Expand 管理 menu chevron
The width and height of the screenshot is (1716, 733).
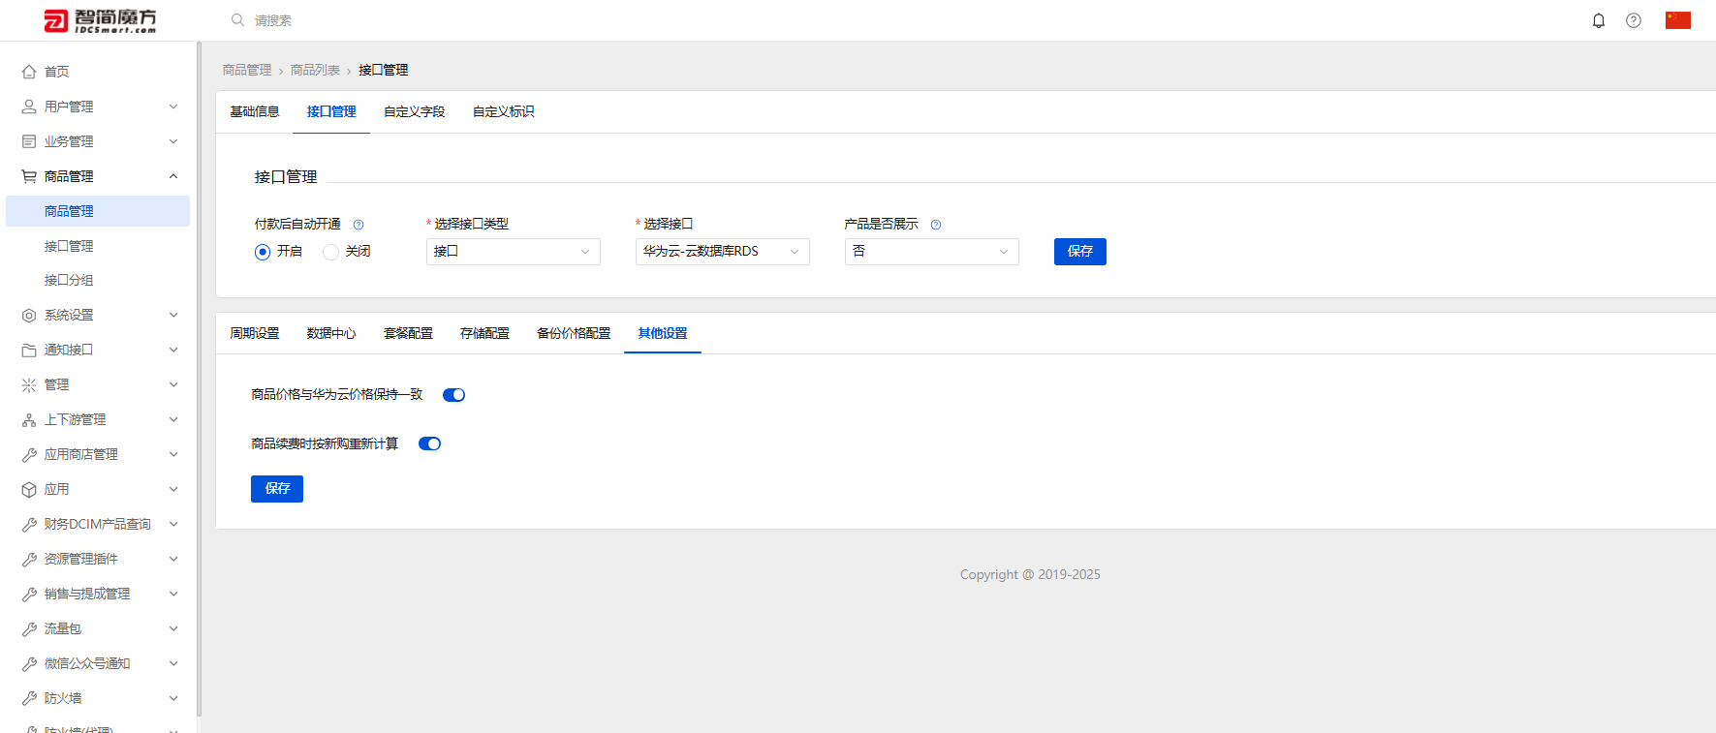173,384
